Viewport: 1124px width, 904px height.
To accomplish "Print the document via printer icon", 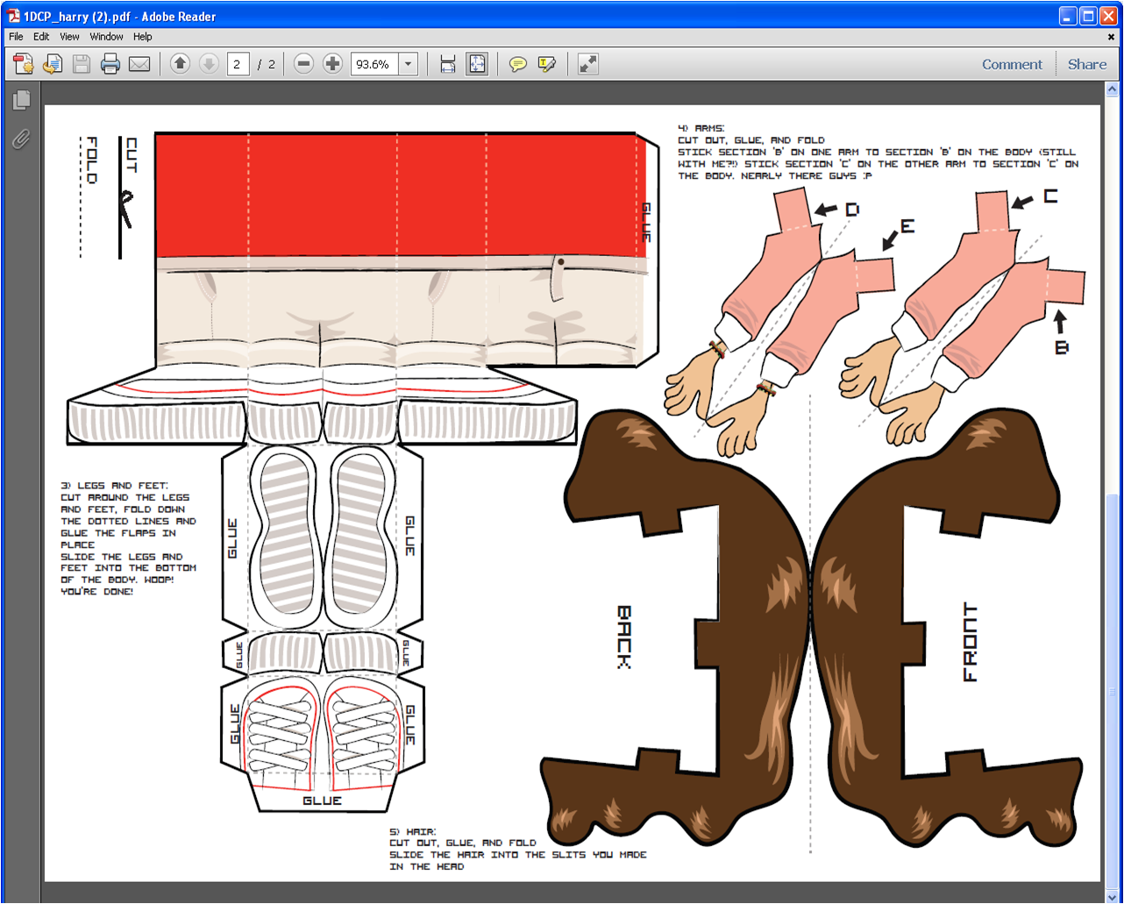I will click(110, 64).
